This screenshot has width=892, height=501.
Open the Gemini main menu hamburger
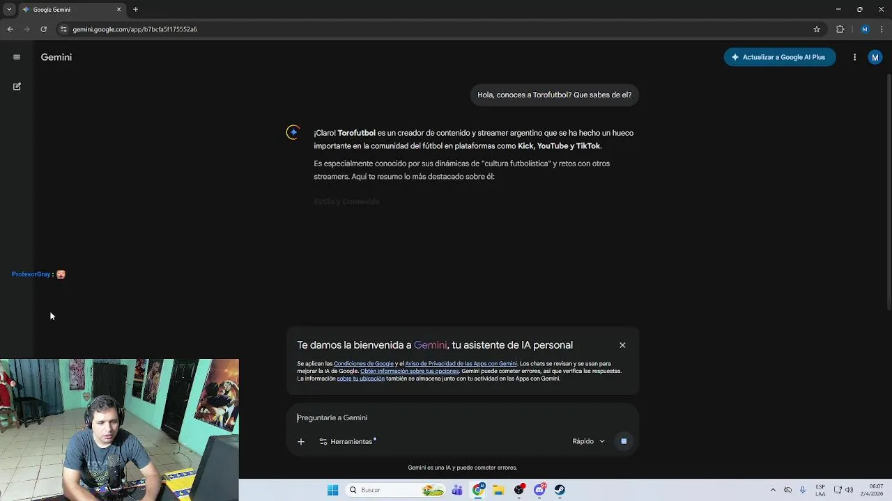pos(17,57)
